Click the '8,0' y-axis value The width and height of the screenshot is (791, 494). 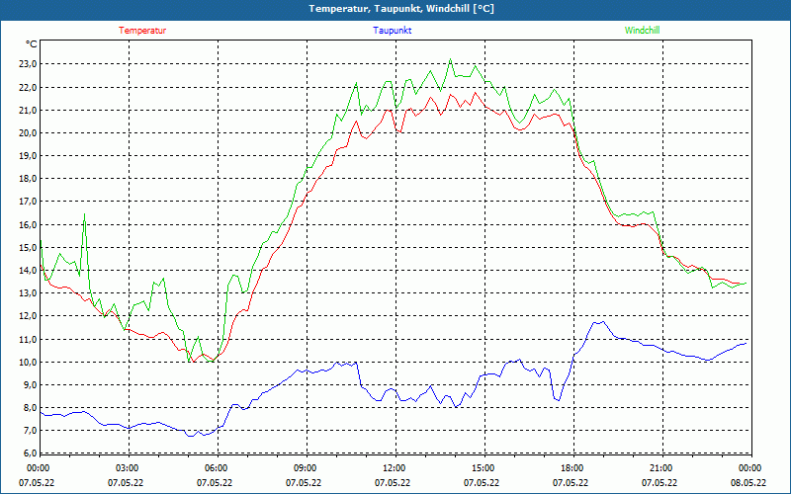click(x=30, y=408)
